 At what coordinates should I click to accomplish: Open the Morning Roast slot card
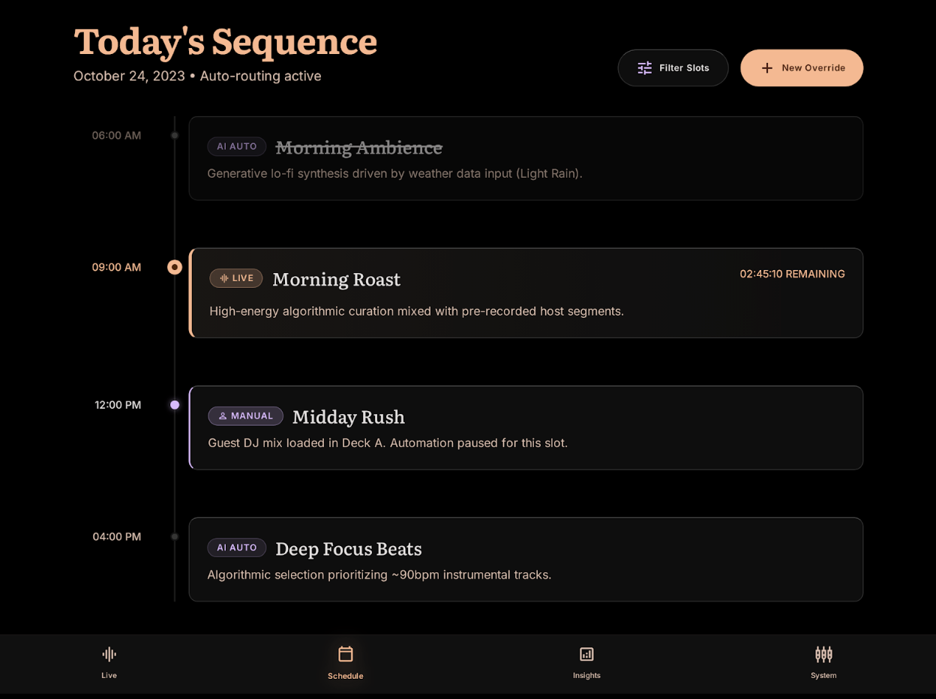pos(526,293)
